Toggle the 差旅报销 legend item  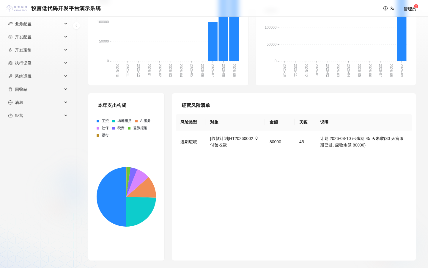138,128
